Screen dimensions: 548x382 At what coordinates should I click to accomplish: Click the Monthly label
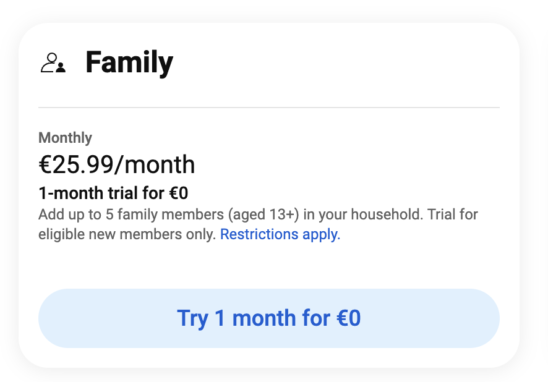click(65, 138)
